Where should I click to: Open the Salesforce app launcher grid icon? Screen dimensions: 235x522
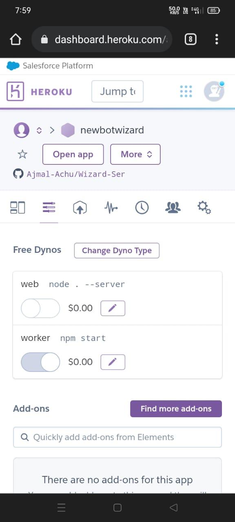[186, 91]
